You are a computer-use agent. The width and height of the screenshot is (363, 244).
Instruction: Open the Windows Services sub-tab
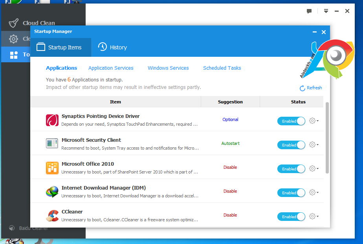(168, 68)
